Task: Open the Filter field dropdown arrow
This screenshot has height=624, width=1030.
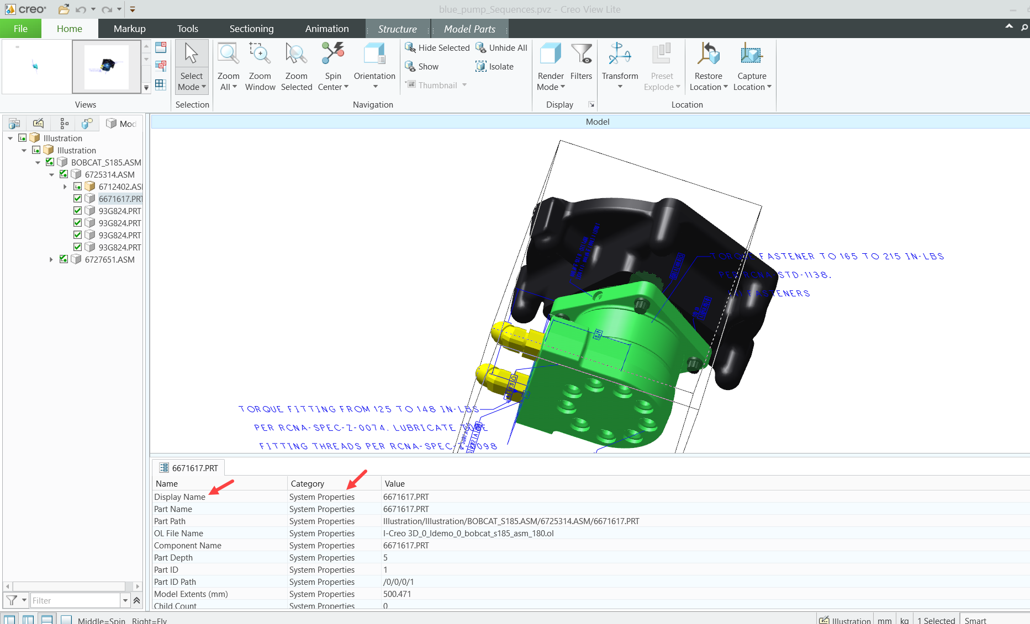Action: point(125,600)
